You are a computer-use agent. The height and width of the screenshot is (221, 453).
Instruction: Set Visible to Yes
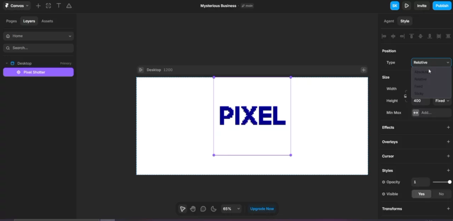[421, 194]
